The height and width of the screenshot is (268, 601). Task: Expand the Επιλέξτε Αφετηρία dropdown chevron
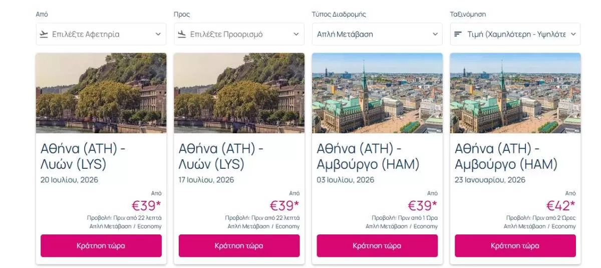(x=158, y=34)
